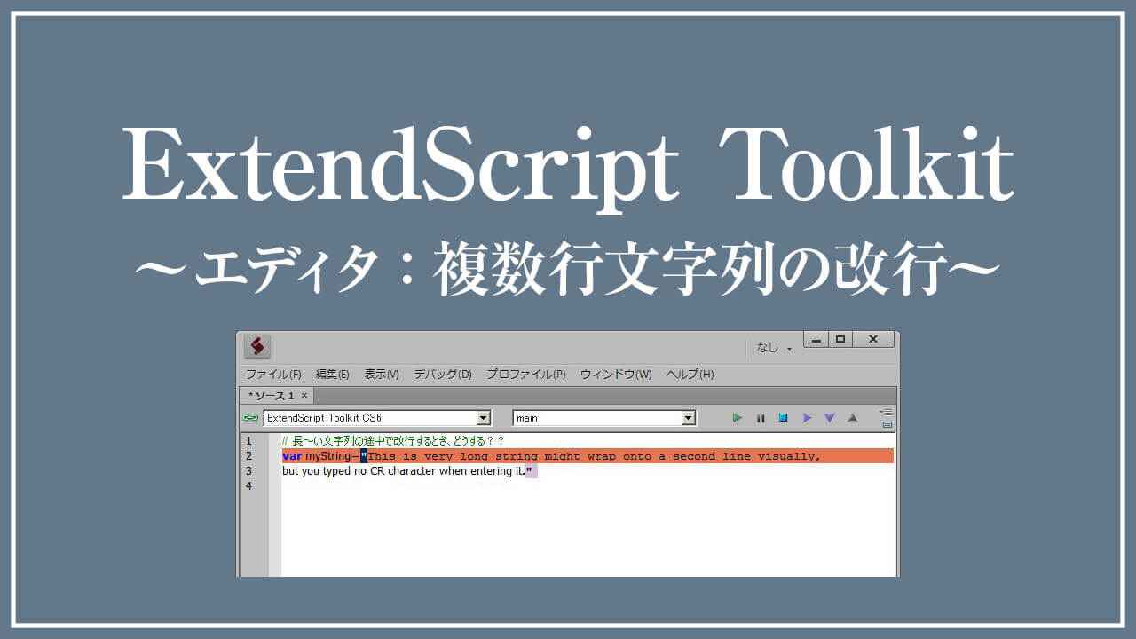Click the green Japanese comment on line 1
Image resolution: width=1136 pixels, height=639 pixels.
click(x=393, y=441)
